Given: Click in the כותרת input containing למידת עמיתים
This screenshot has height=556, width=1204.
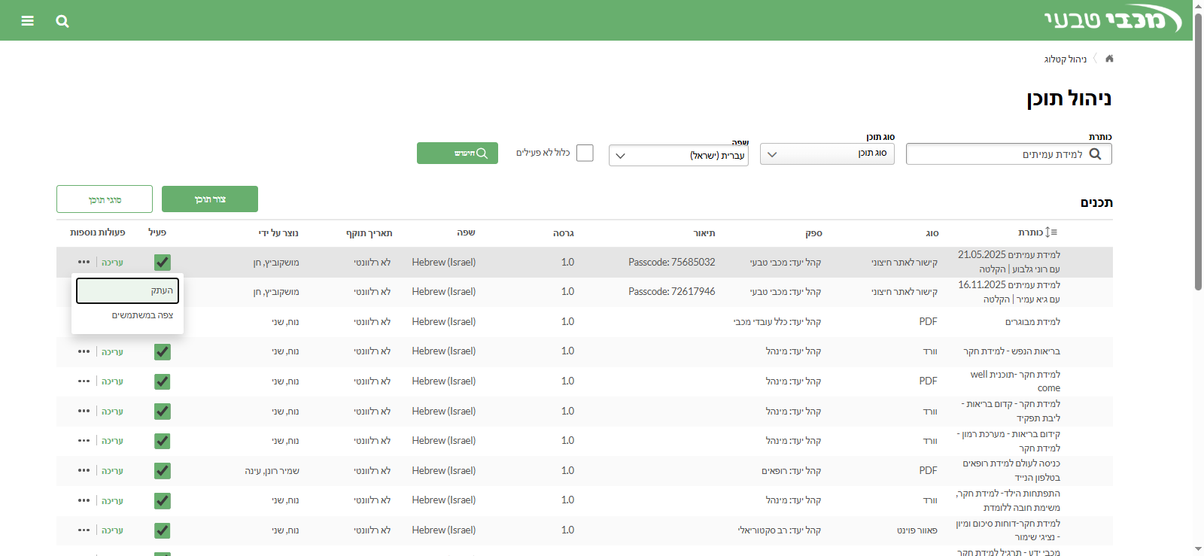Looking at the screenshot, I should [1008, 154].
